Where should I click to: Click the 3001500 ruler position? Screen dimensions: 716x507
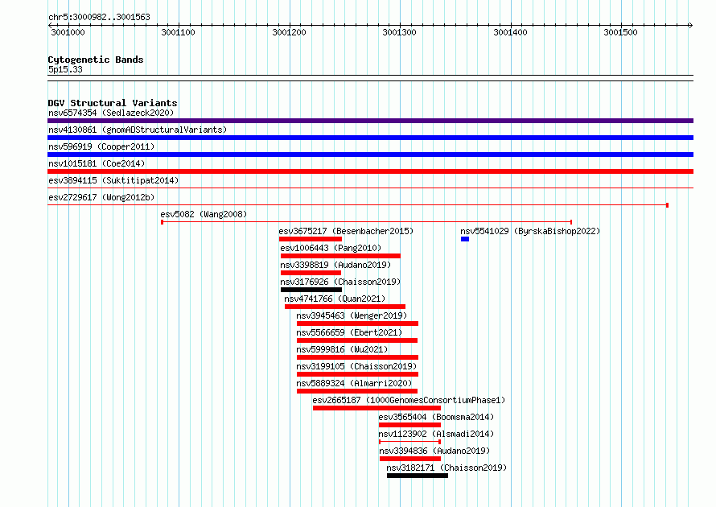point(620,32)
